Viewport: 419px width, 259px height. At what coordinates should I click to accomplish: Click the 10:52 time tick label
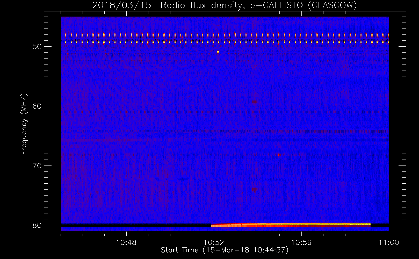coord(214,242)
